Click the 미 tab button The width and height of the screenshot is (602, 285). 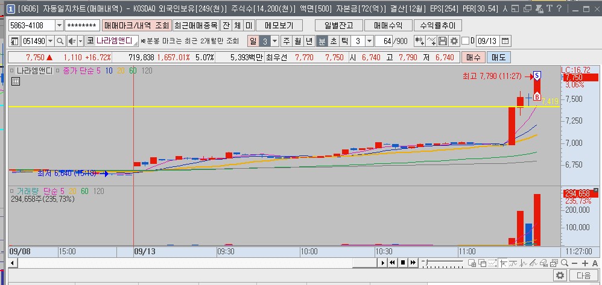pos(249,26)
